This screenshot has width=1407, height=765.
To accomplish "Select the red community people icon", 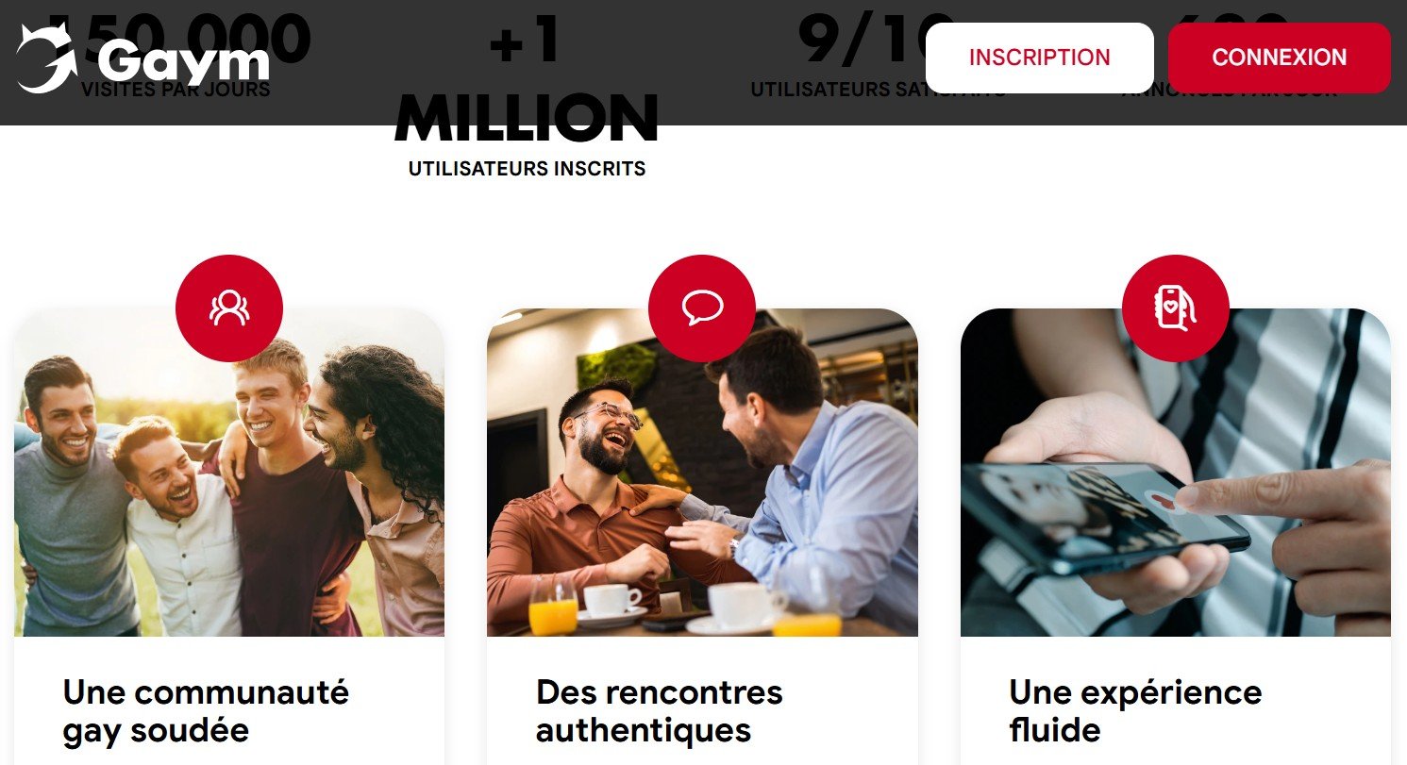I will (229, 308).
